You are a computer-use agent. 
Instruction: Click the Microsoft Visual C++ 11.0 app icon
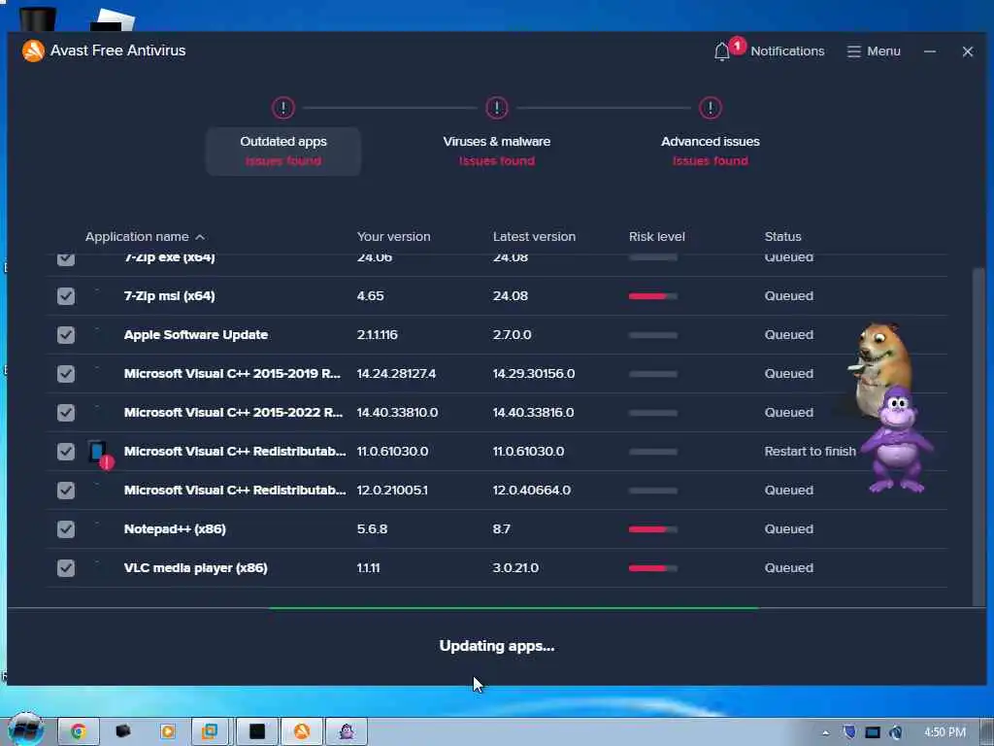(100, 454)
